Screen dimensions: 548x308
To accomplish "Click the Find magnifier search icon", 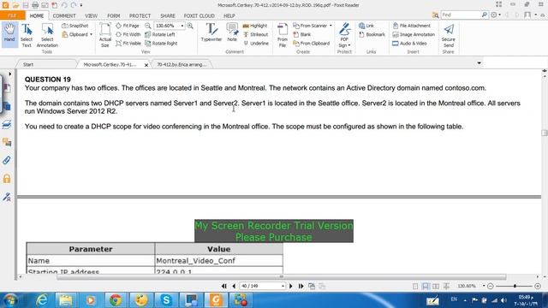I will tap(485, 15).
